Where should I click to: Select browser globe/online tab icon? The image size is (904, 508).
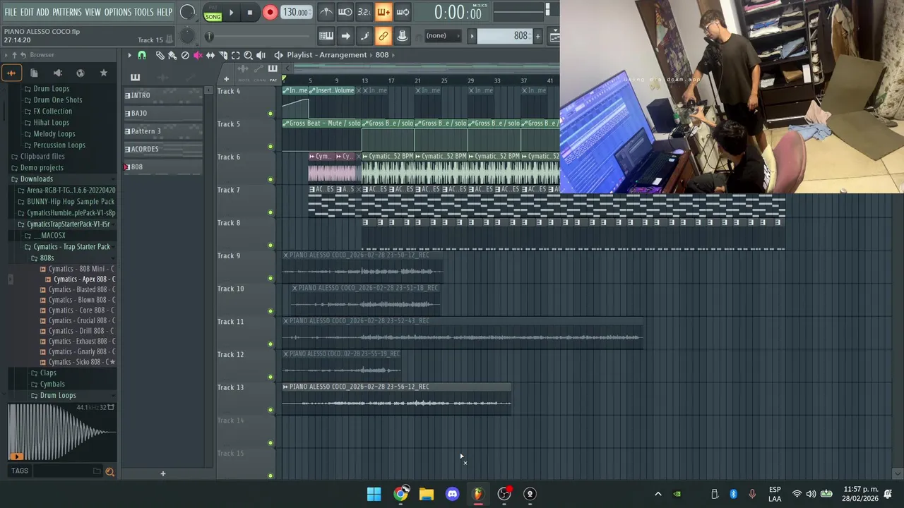[81, 73]
